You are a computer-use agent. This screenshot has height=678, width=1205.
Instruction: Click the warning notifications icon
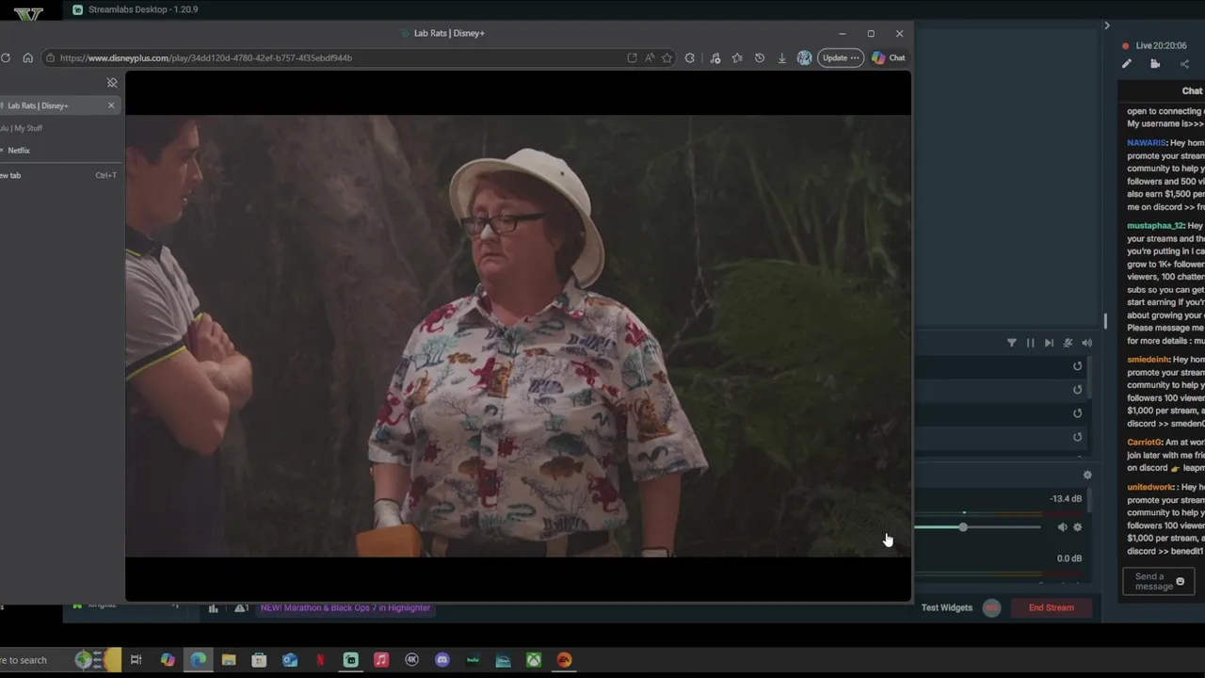[240, 608]
